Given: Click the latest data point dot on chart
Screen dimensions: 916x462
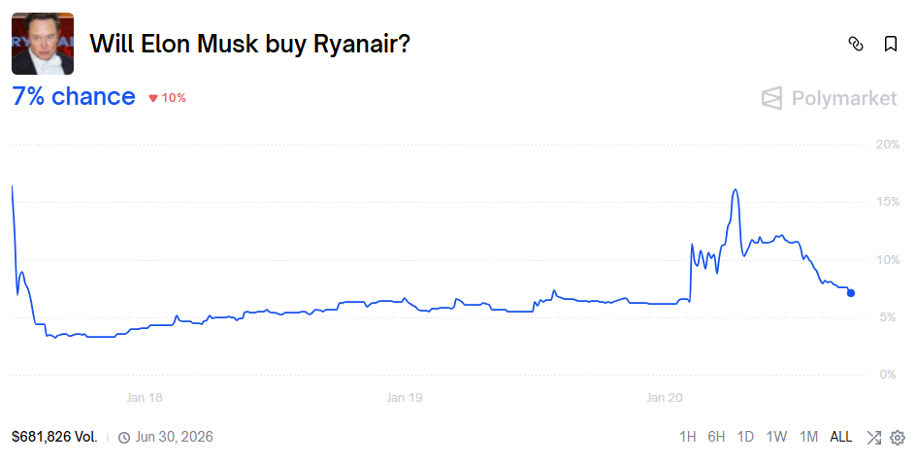Looking at the screenshot, I should [851, 292].
